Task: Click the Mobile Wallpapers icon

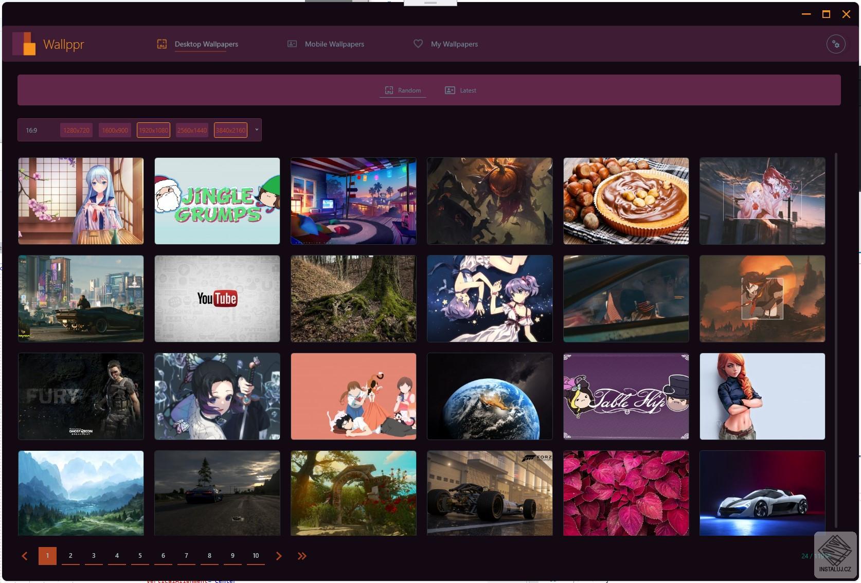Action: click(x=292, y=44)
